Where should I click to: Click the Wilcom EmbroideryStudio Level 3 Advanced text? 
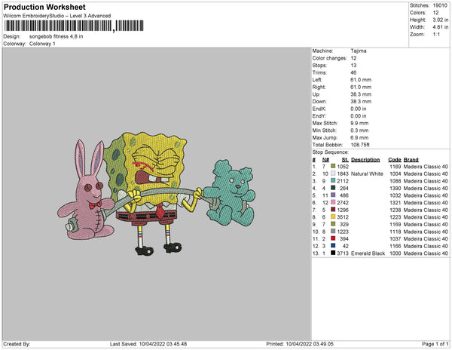point(57,16)
